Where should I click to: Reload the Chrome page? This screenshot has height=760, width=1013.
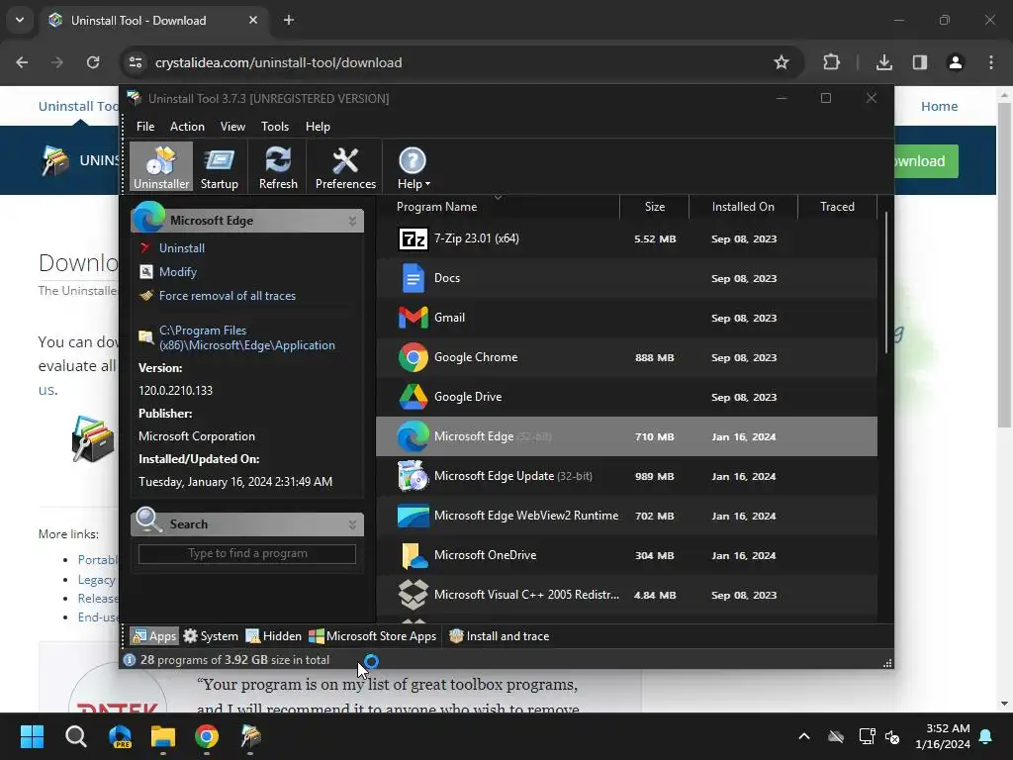click(x=93, y=62)
